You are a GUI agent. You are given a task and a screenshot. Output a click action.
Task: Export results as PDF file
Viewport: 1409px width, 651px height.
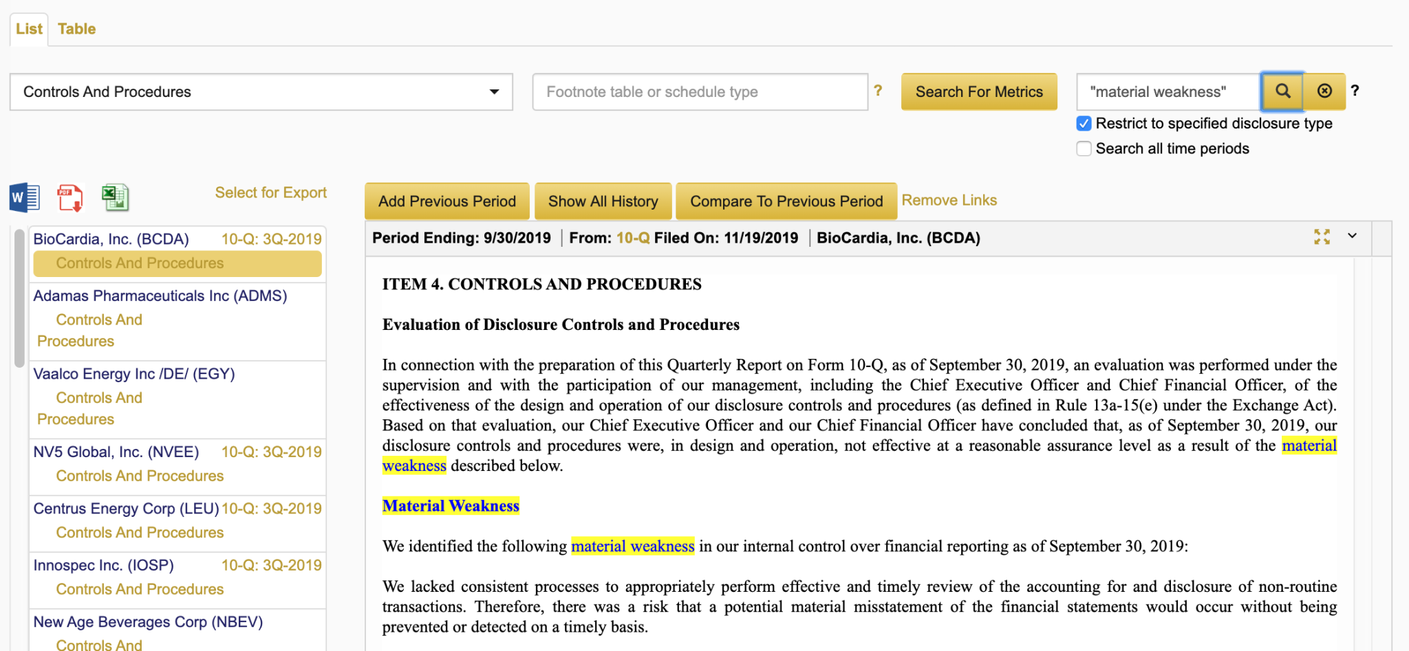tap(69, 198)
